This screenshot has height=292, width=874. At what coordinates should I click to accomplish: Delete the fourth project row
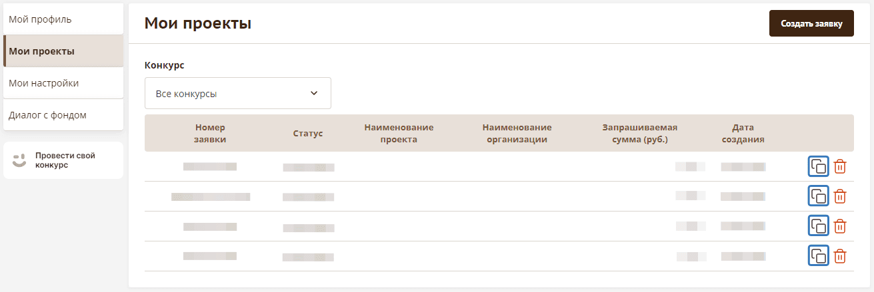pyautogui.click(x=840, y=256)
